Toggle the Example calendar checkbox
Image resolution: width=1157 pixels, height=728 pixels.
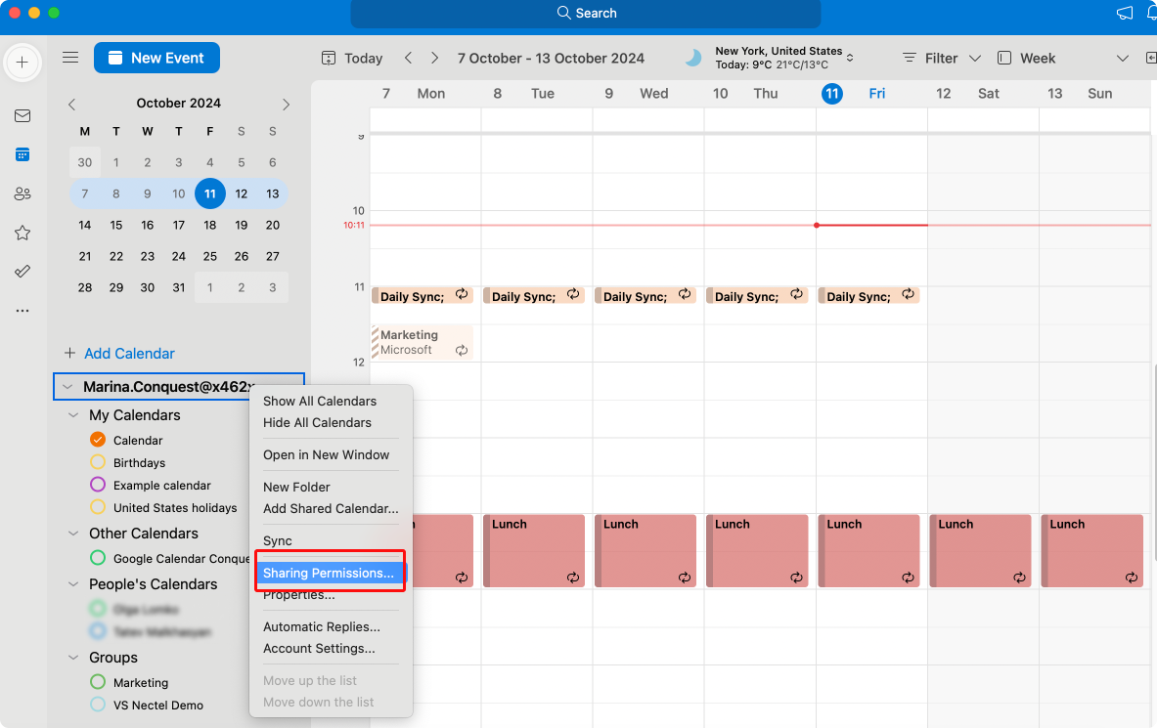click(98, 485)
